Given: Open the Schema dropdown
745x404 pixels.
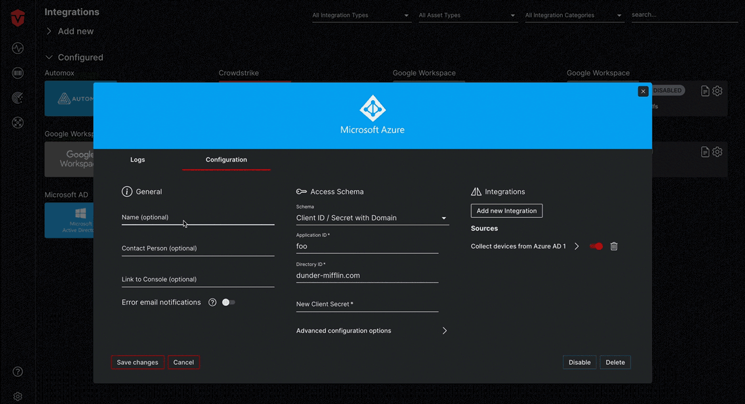Looking at the screenshot, I should (372, 218).
